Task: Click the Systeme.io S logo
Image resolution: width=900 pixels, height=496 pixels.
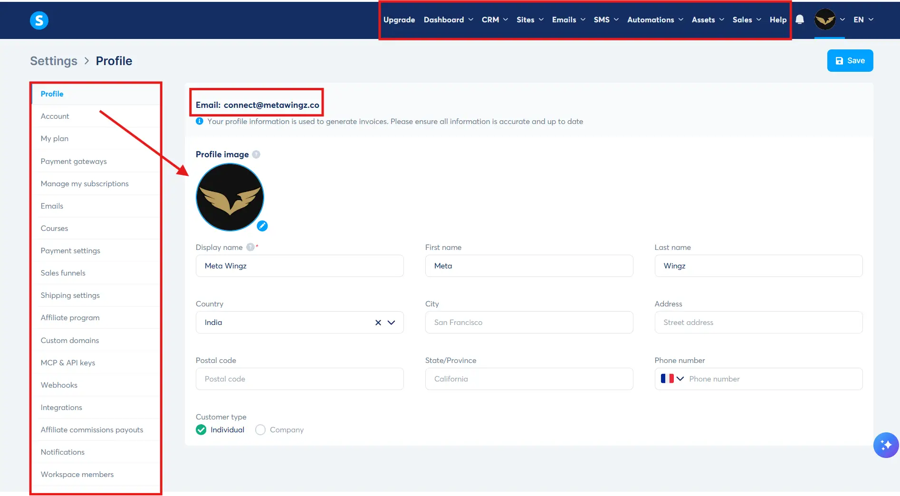Action: 39,20
